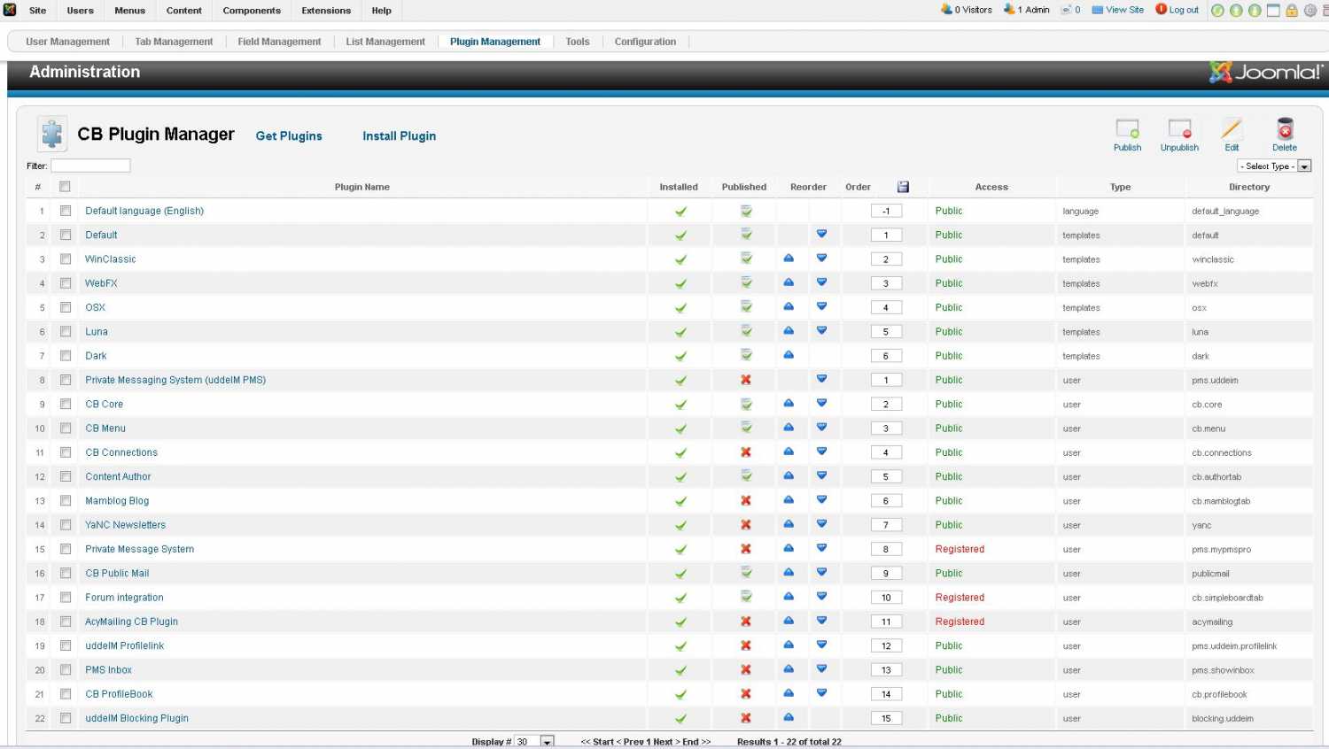The image size is (1329, 749).
Task: Select the OSX plugin checkbox
Action: (x=66, y=307)
